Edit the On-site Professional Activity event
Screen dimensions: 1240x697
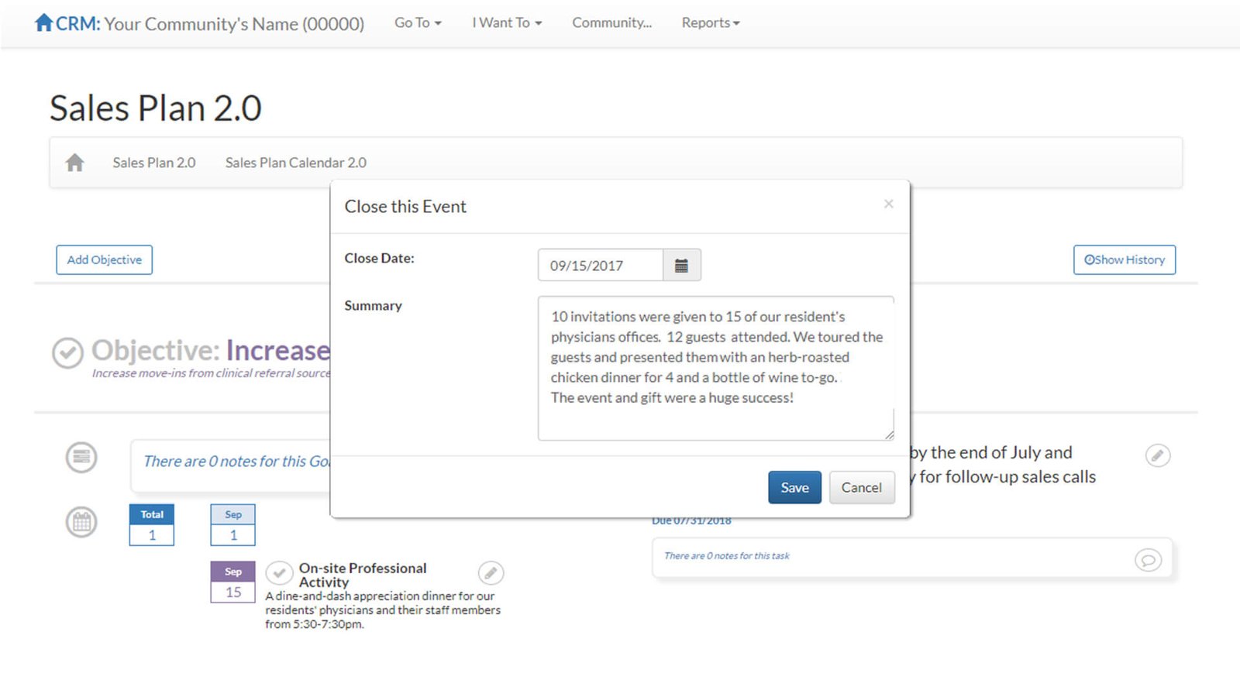[491, 573]
